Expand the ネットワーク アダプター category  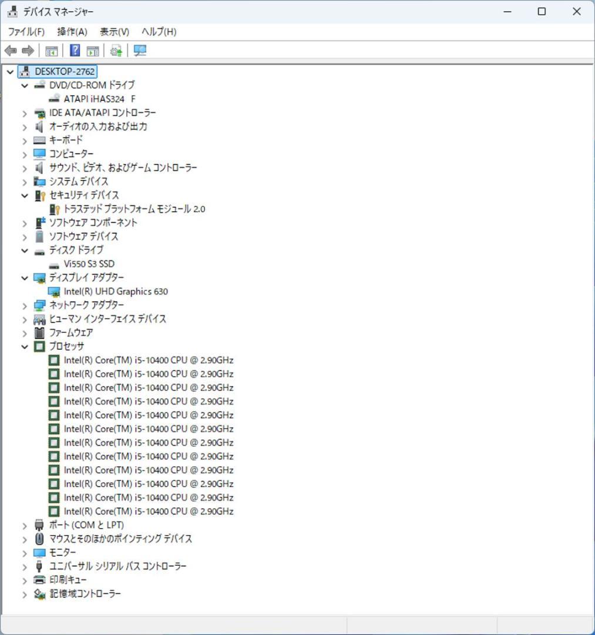pos(24,305)
